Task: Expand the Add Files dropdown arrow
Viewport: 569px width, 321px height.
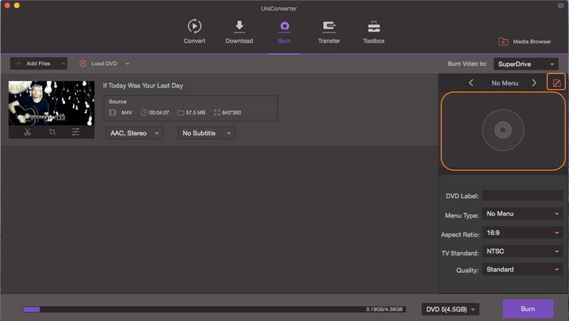Action: click(63, 64)
